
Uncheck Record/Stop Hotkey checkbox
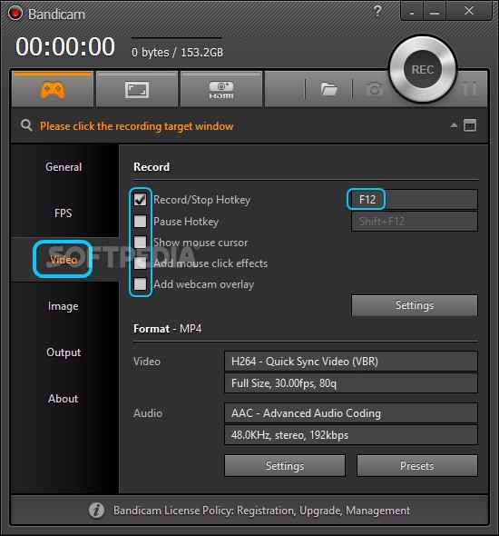click(140, 200)
